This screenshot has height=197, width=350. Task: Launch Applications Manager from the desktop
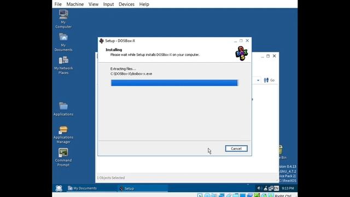click(x=63, y=135)
